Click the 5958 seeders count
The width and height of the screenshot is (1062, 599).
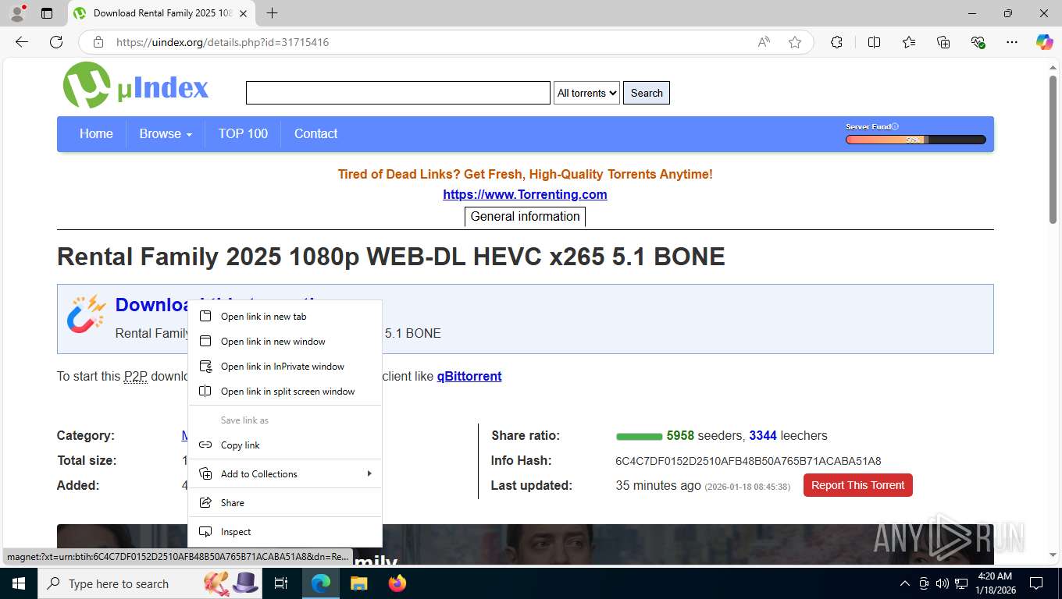[680, 436]
